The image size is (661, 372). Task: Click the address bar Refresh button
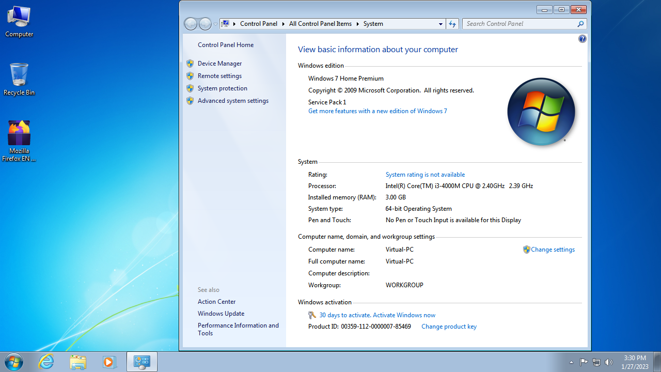pos(452,24)
